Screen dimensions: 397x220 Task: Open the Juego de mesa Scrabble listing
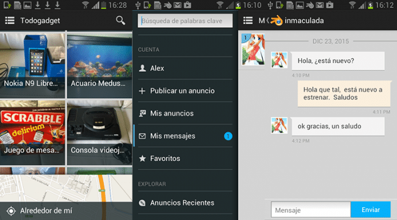point(32,132)
